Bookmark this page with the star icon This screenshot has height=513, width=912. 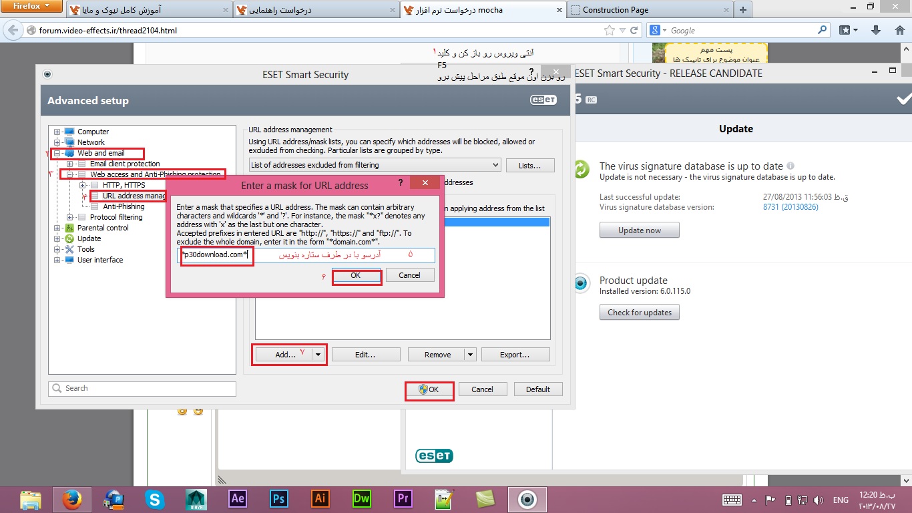608,30
